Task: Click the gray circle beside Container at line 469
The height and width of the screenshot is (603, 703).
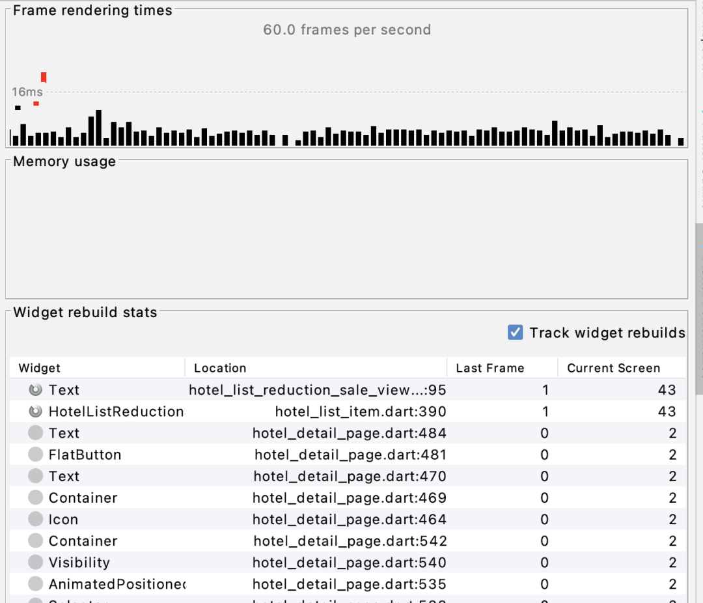Action: point(36,498)
